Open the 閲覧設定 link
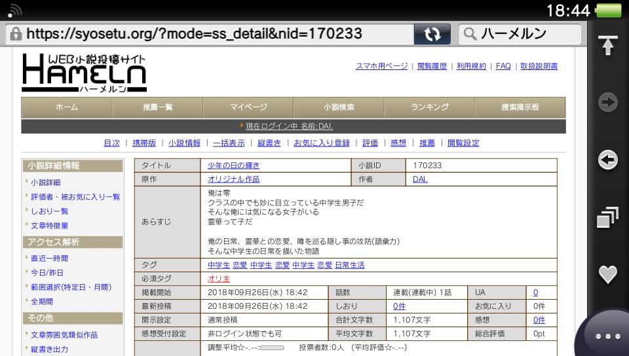The width and height of the screenshot is (629, 356). click(463, 143)
